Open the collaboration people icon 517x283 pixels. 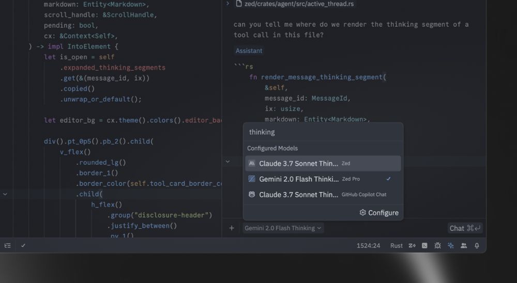tap(464, 245)
